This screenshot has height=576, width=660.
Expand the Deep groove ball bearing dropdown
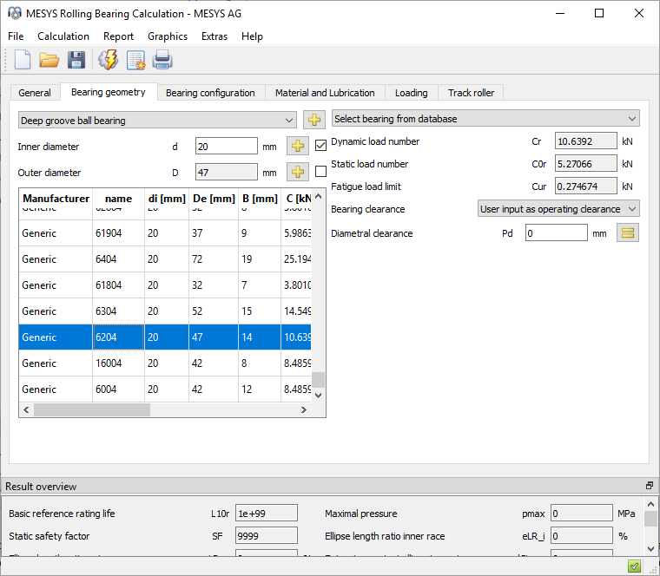click(x=157, y=121)
